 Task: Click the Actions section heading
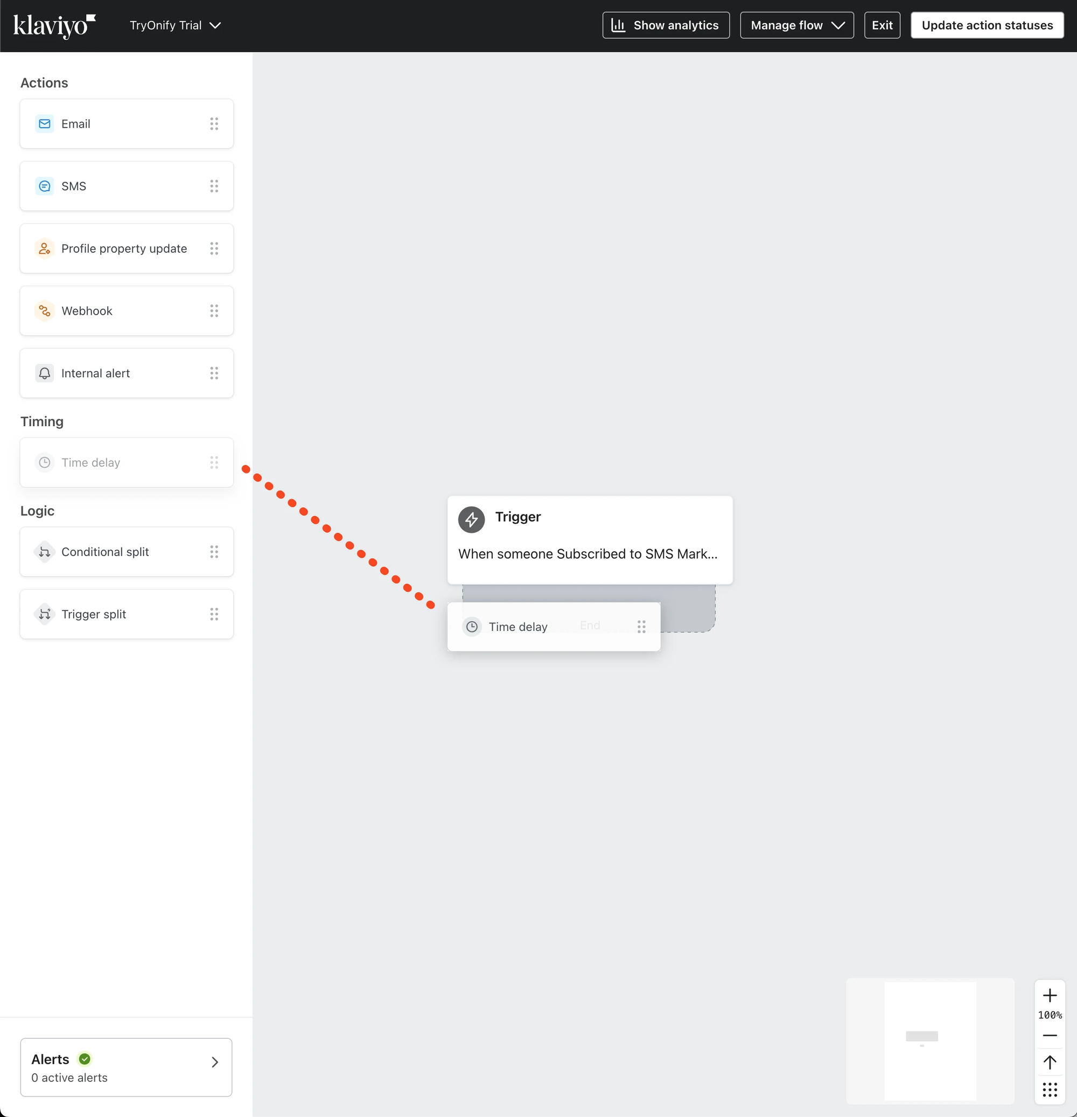[44, 83]
